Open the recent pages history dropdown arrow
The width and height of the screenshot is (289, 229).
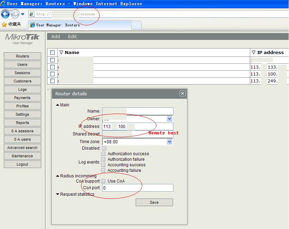pos(23,14)
